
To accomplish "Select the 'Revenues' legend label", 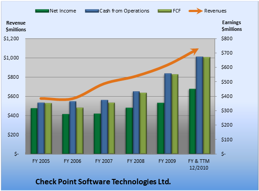I will tap(215, 11).
